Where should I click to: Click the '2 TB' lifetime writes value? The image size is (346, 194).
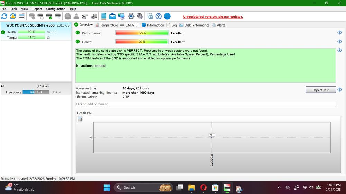(x=126, y=97)
